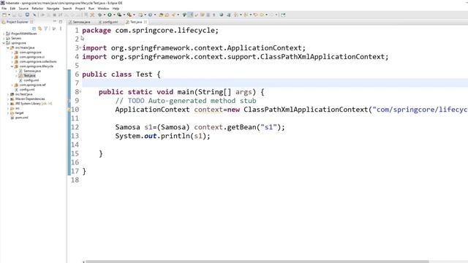The width and height of the screenshot is (468, 263).
Task: Click the blue monitor toolbar icon
Action: [x=27, y=15]
